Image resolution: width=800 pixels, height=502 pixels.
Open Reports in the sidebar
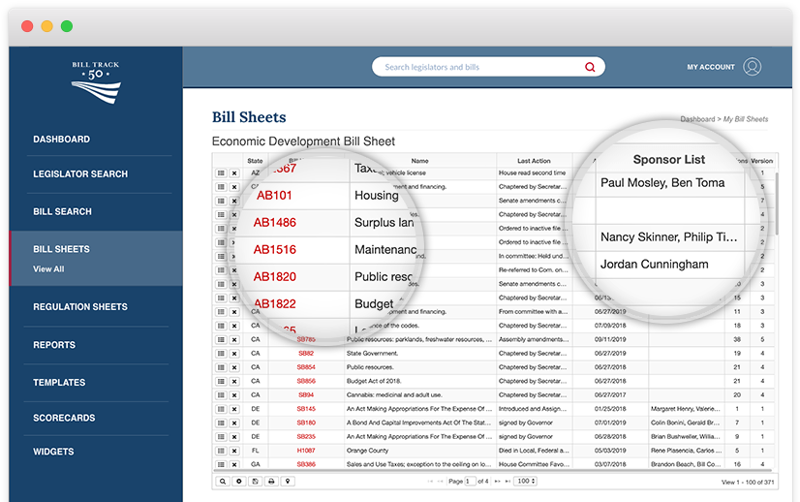pyautogui.click(x=54, y=345)
